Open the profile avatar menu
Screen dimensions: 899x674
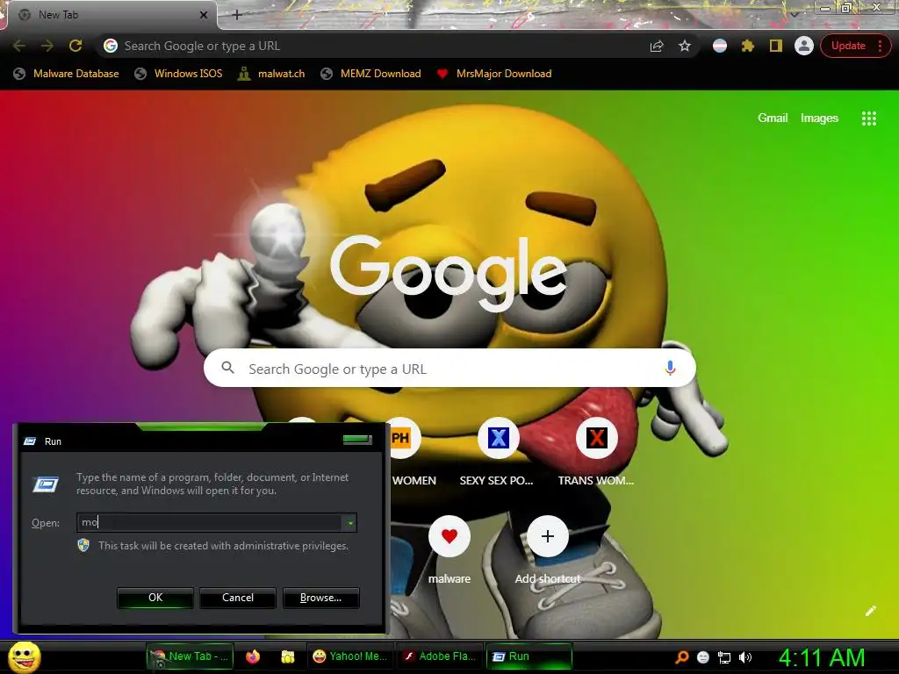(x=804, y=46)
